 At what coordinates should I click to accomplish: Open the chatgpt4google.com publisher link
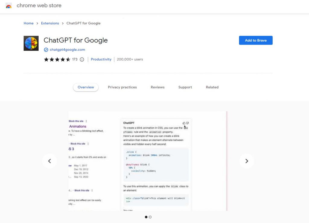click(67, 50)
